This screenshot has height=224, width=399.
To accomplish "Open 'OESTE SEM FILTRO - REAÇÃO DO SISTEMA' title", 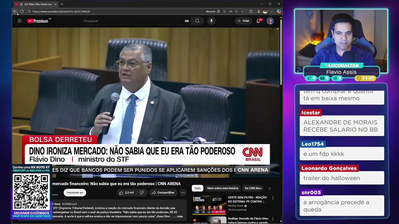I will [248, 199].
